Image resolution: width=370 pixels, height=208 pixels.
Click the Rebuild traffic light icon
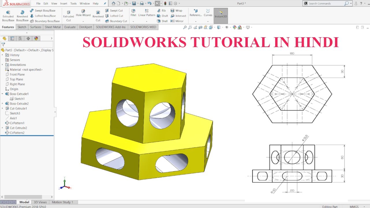[165, 3]
